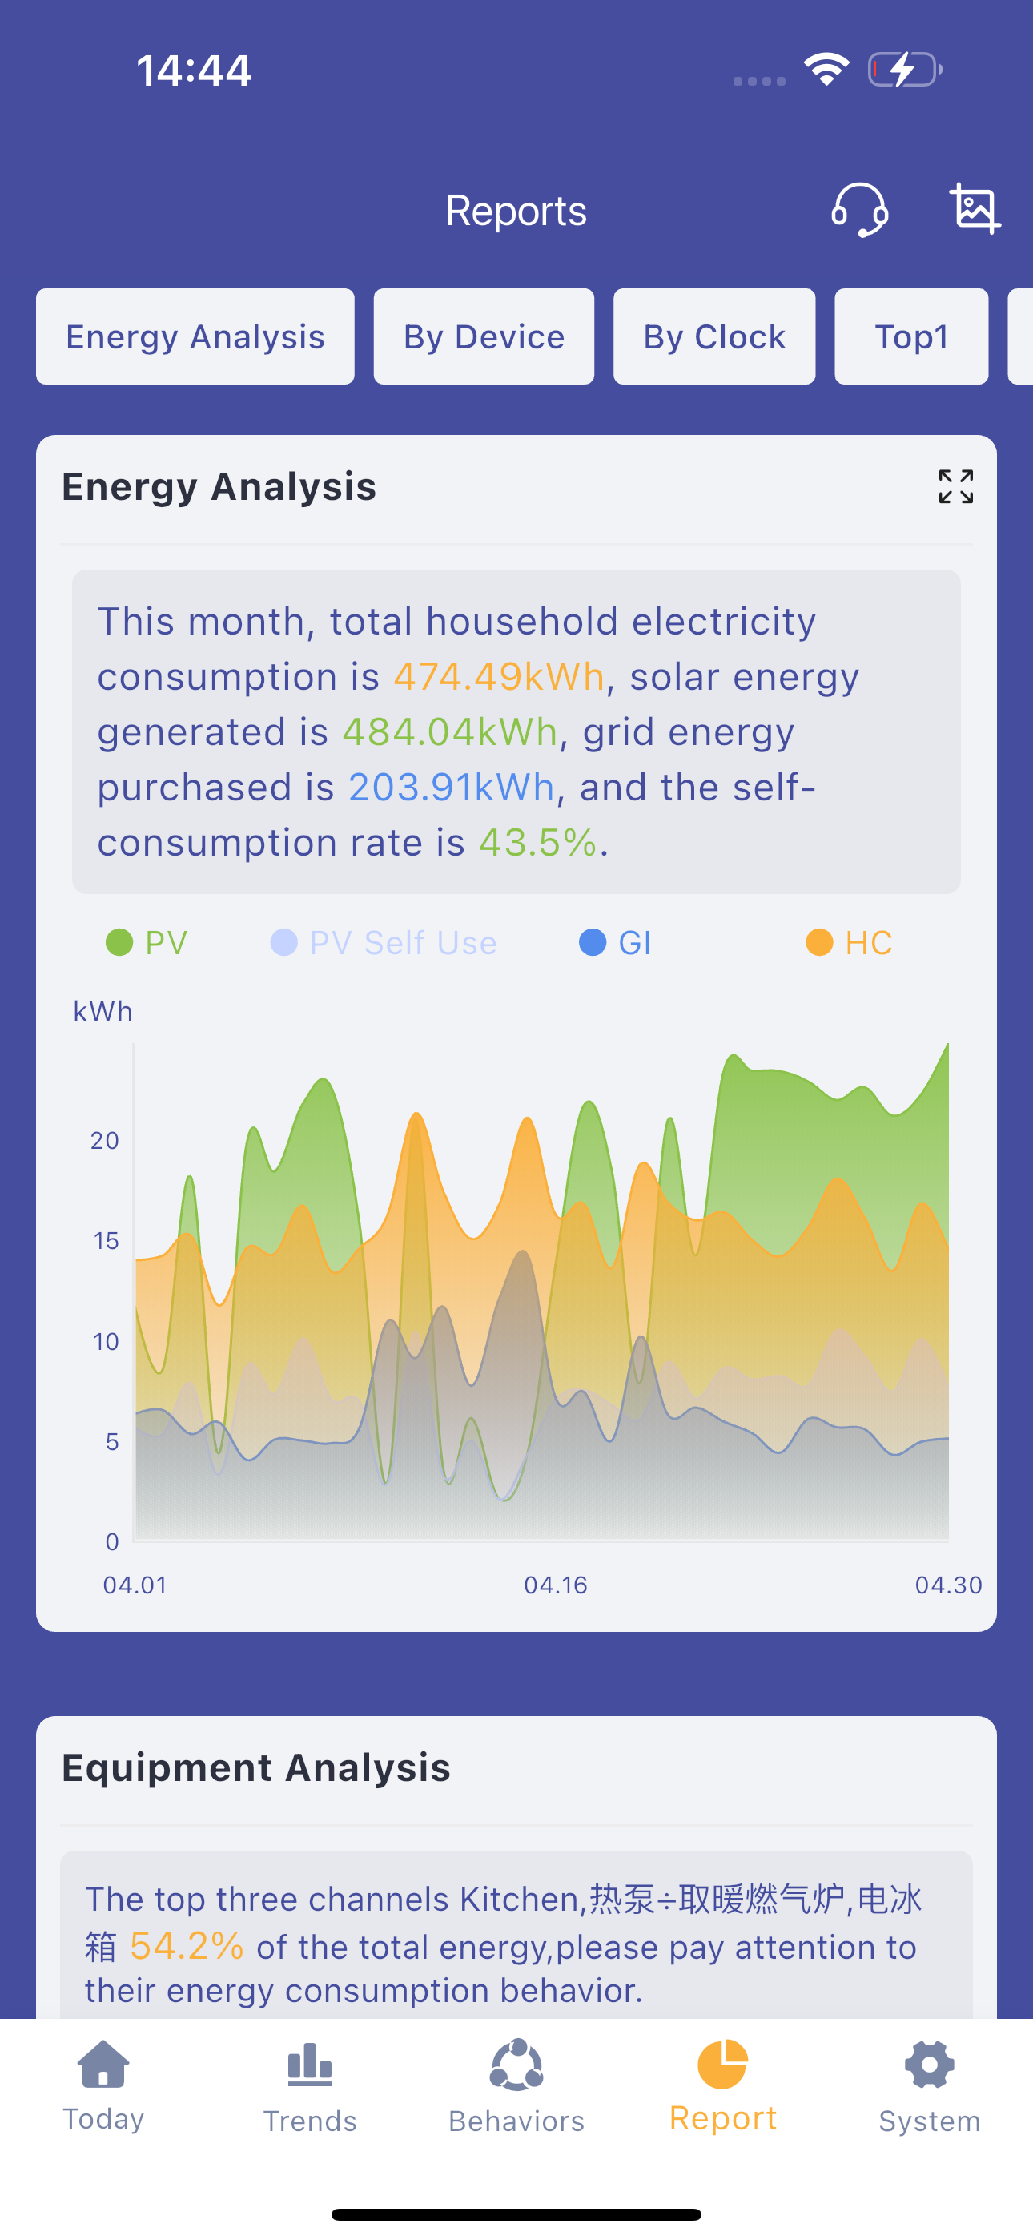Jump to By Clock section

pos(713,336)
